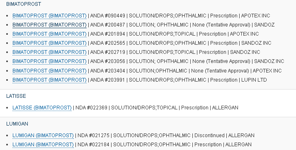Click the Discontinued status text in the LUMIGAN row

[x=209, y=135]
